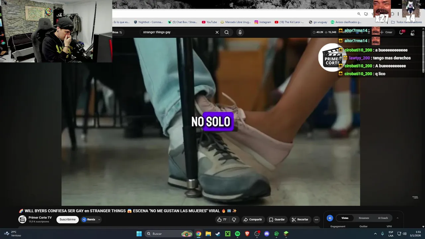Click the vidIQ 40.2K views stat
This screenshot has height=239, width=425.
click(318, 32)
